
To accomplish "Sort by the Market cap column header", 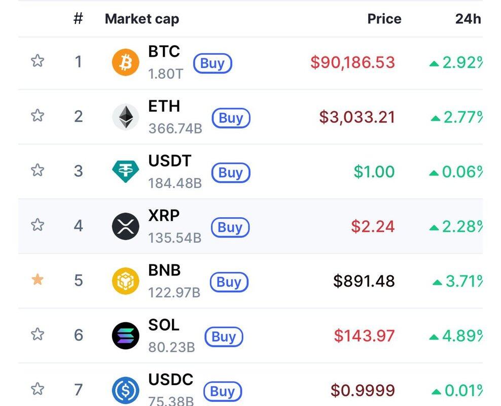I will tap(141, 19).
